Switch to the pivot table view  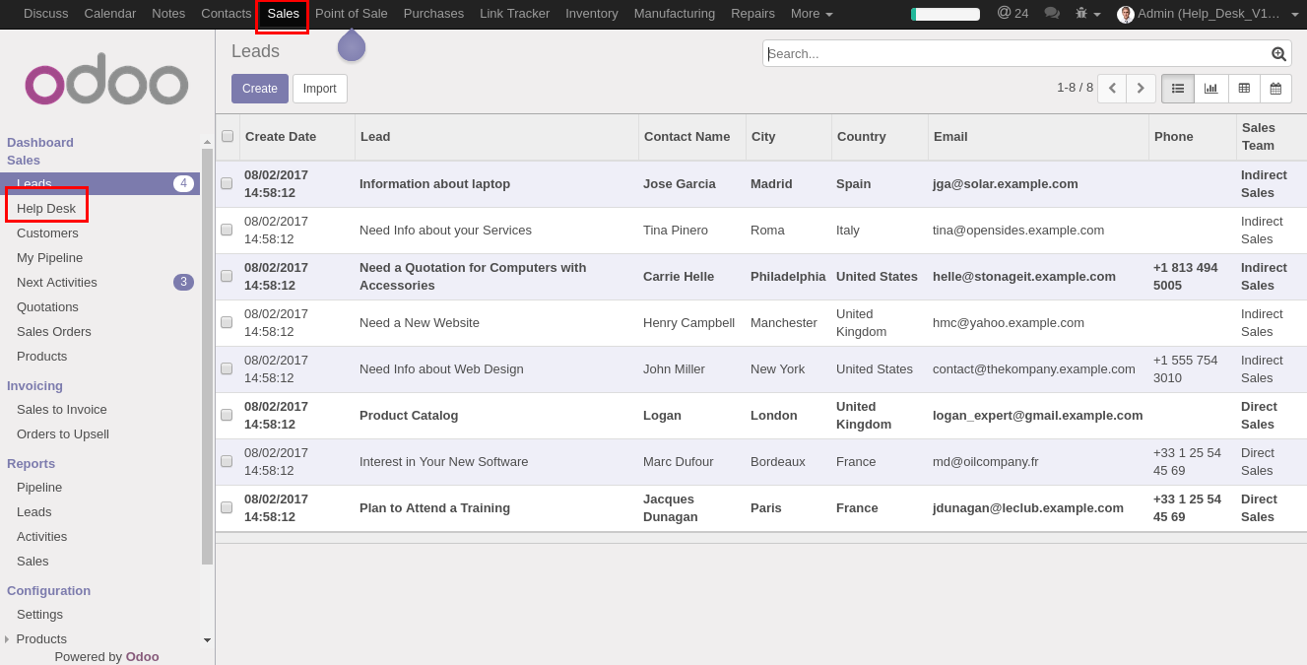coord(1244,89)
